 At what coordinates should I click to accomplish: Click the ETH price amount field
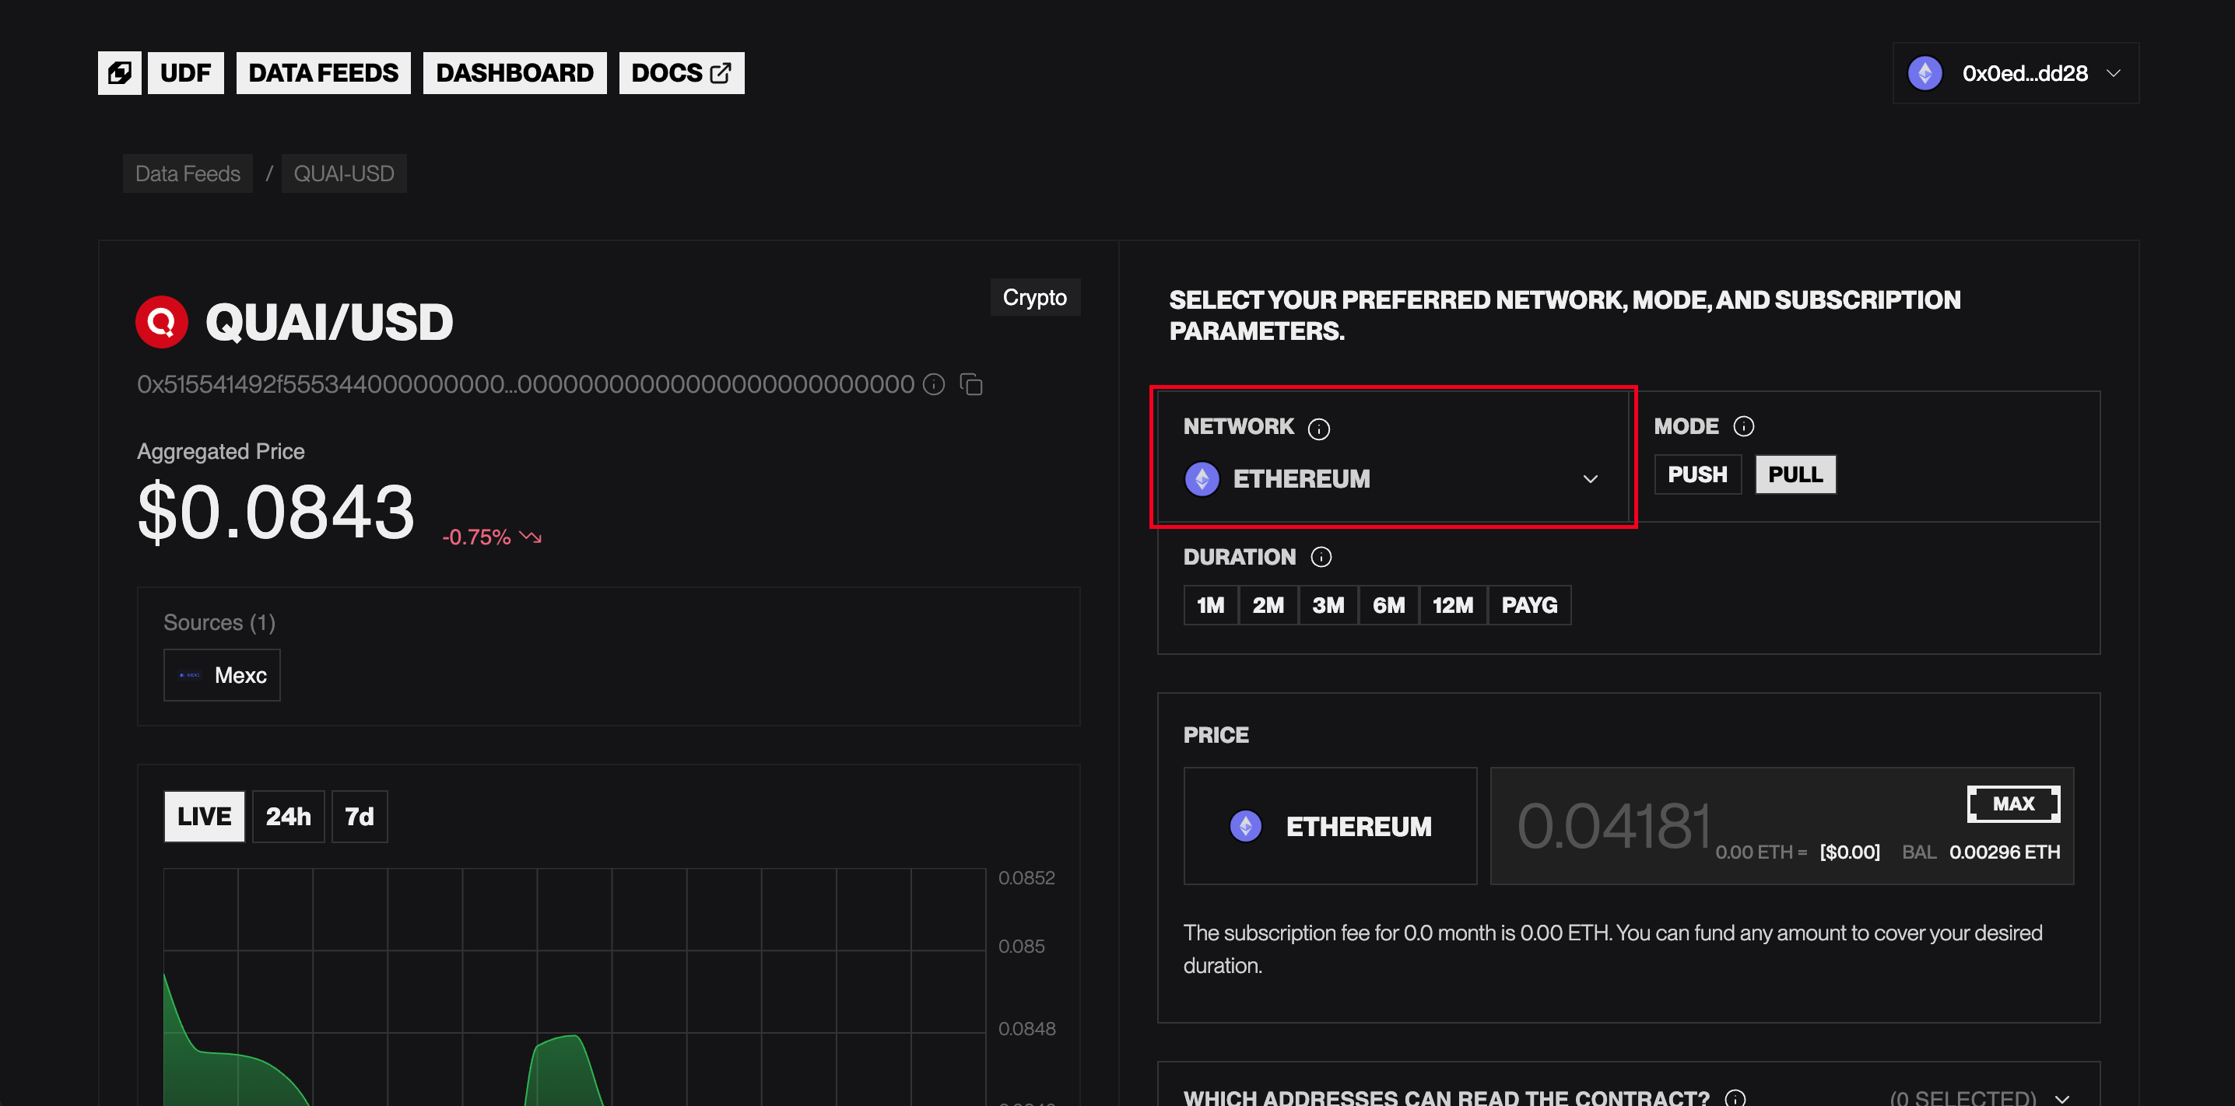click(x=1614, y=826)
